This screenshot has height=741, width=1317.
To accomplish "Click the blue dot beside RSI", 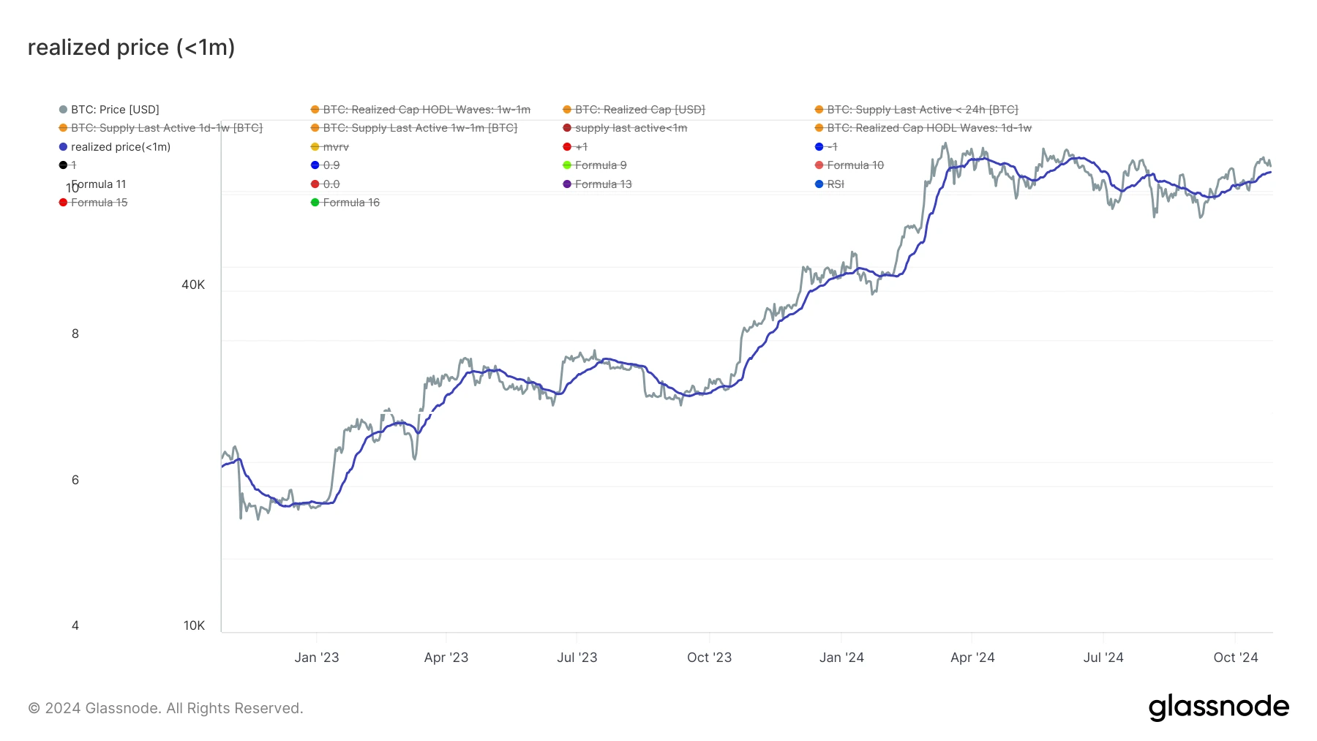I will pos(819,184).
